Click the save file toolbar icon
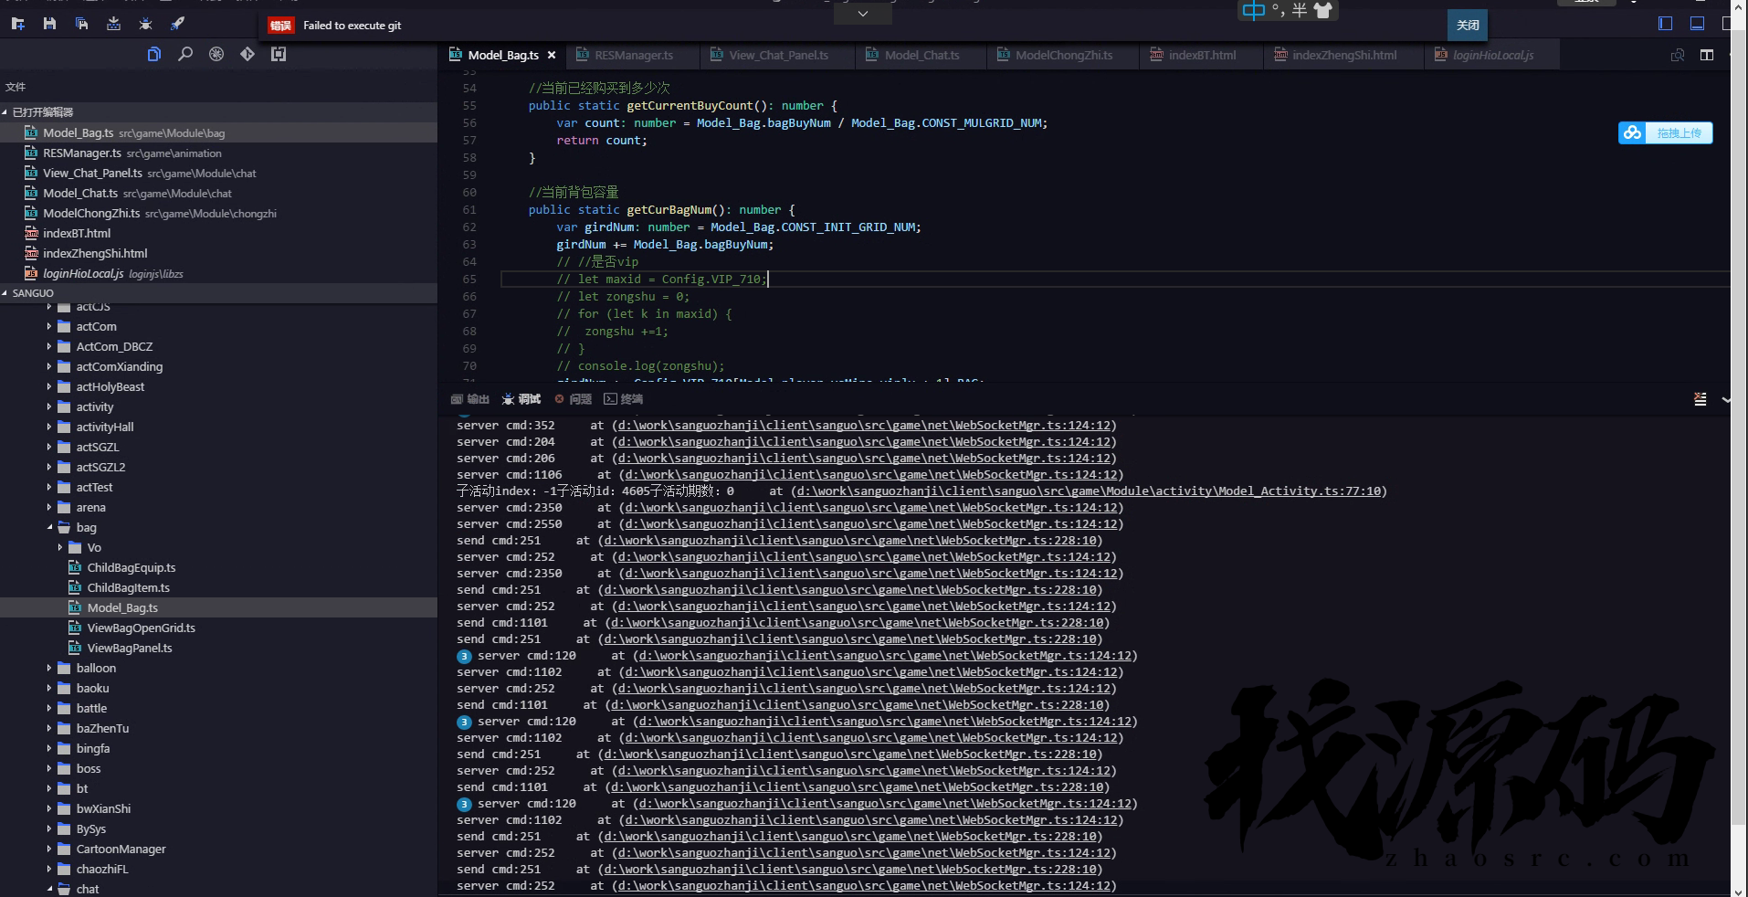The height and width of the screenshot is (897, 1748). coord(49,24)
